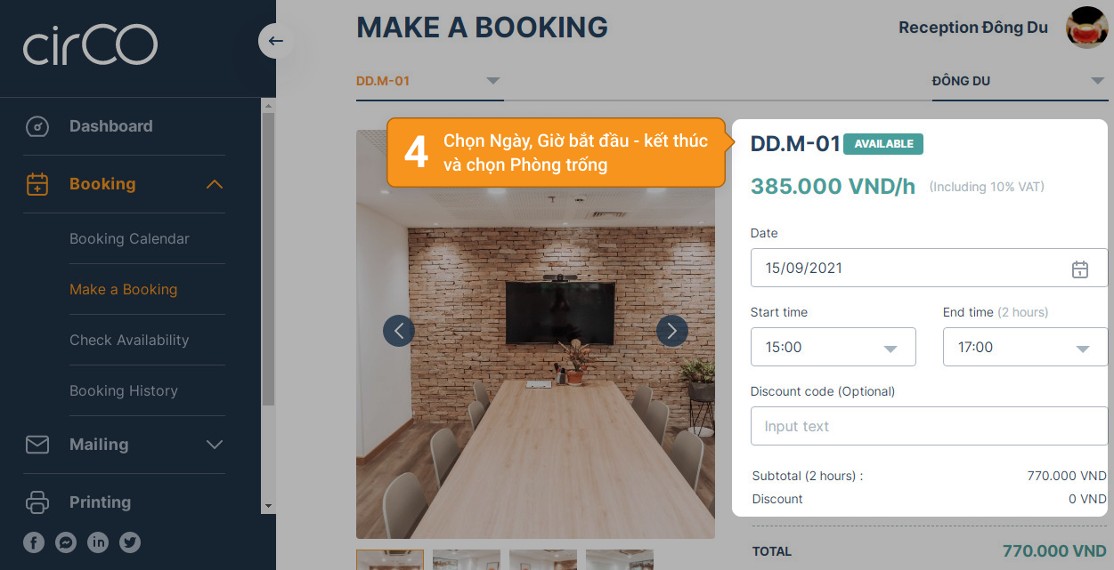The width and height of the screenshot is (1114, 570).
Task: Open the DD.M-01 room selector dropdown
Action: [429, 81]
